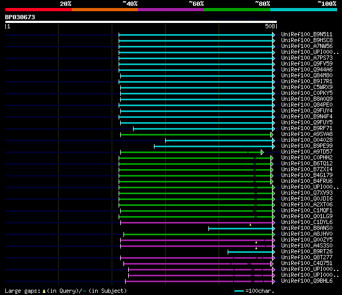The image size is (342, 295).
Task: Open hit UniRef100_Q944A6
Action: (307, 70)
